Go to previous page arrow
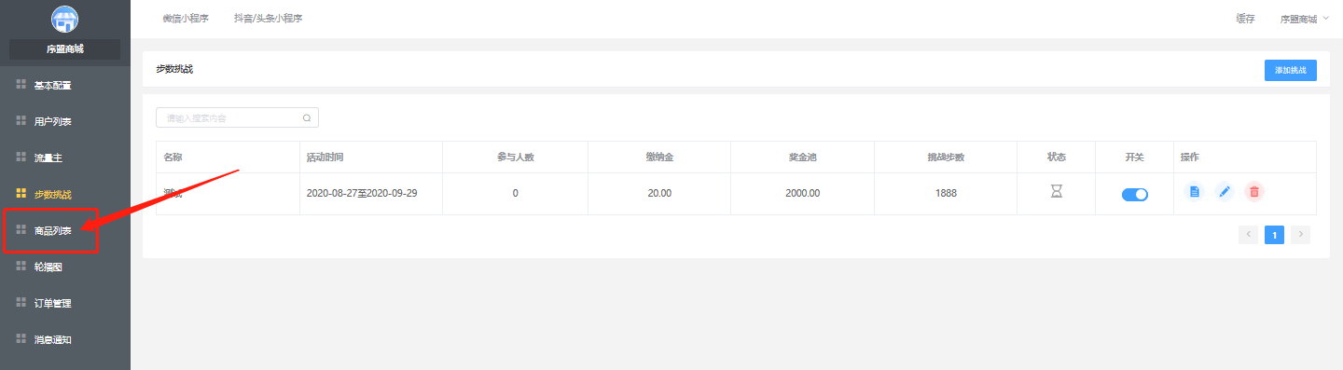Image resolution: width=1343 pixels, height=370 pixels. tap(1248, 235)
